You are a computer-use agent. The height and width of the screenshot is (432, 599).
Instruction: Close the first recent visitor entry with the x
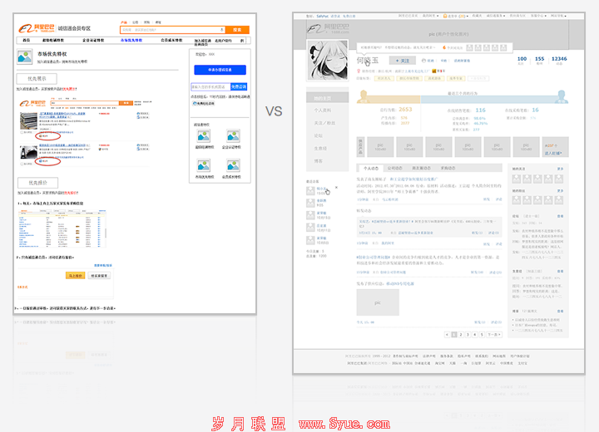[336, 188]
